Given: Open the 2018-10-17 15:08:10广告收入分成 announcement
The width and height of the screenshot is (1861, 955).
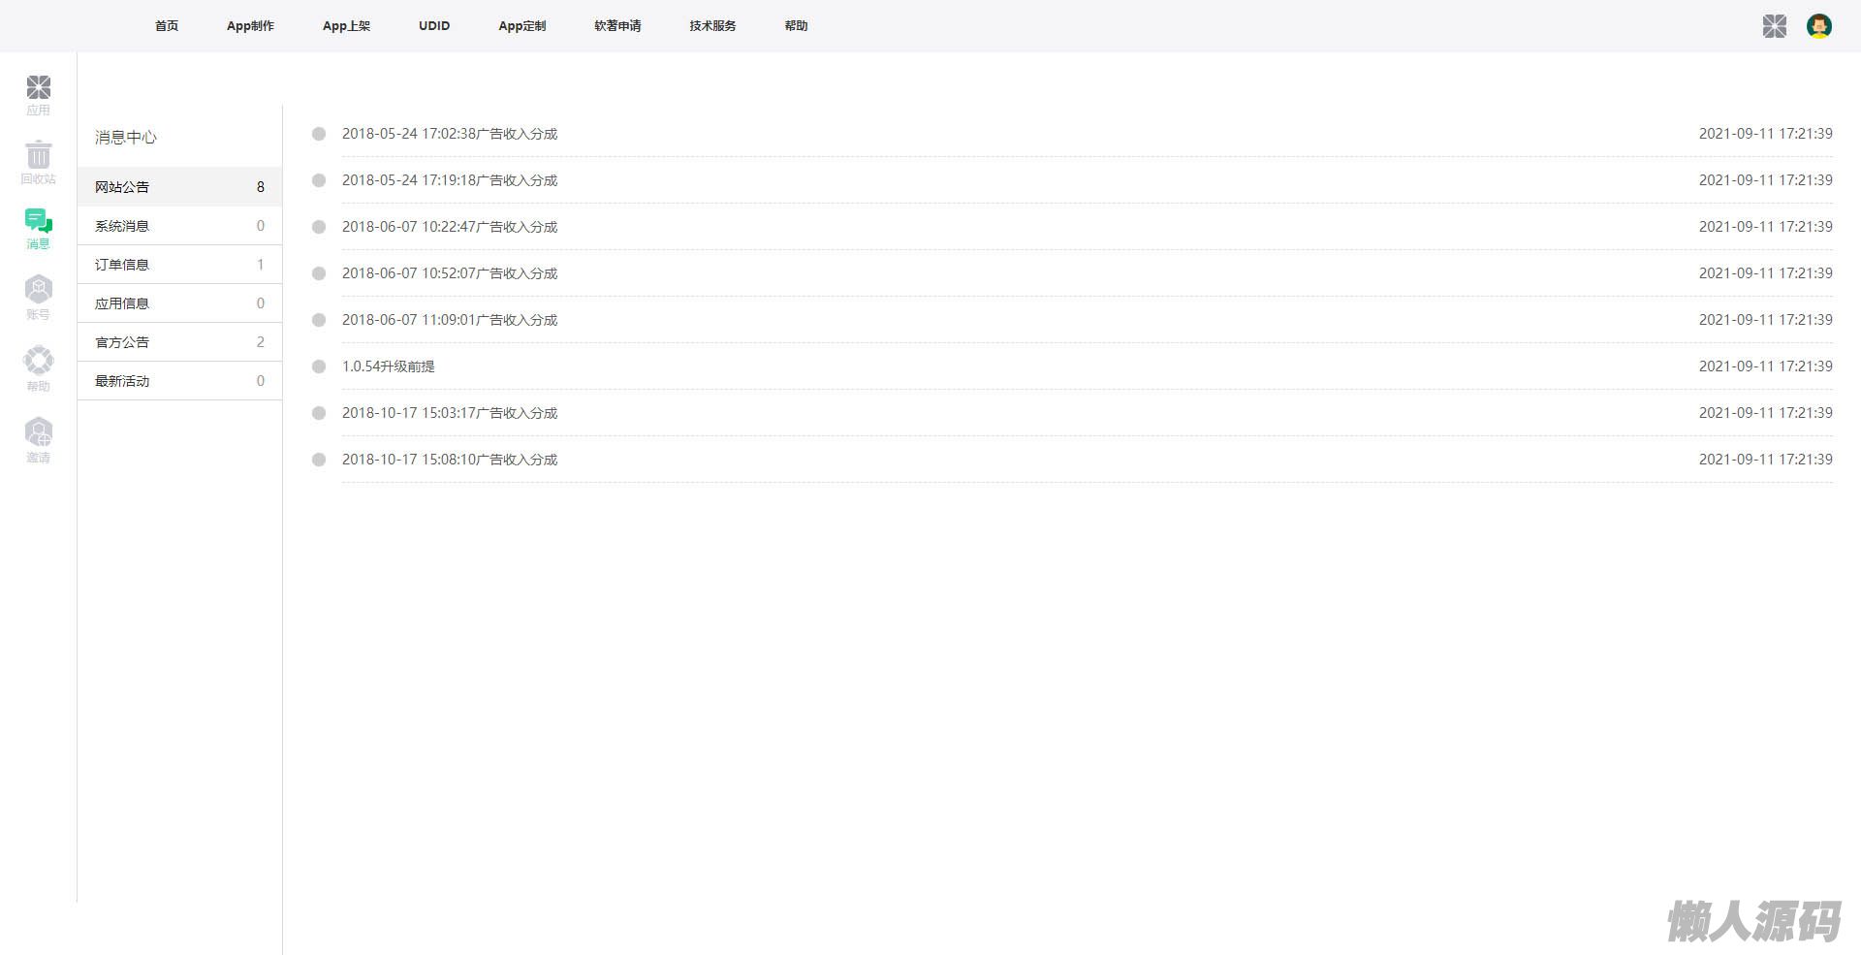Looking at the screenshot, I should 450,460.
